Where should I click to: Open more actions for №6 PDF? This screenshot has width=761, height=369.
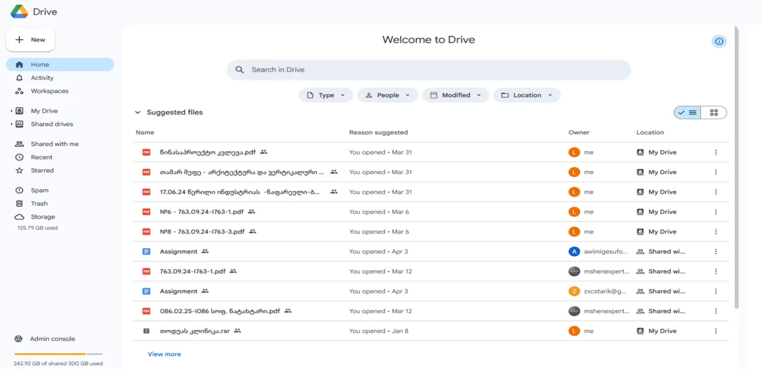(716, 212)
